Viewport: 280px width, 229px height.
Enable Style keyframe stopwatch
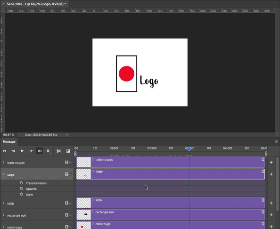pyautogui.click(x=22, y=194)
